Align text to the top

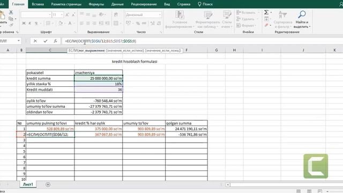82,14
